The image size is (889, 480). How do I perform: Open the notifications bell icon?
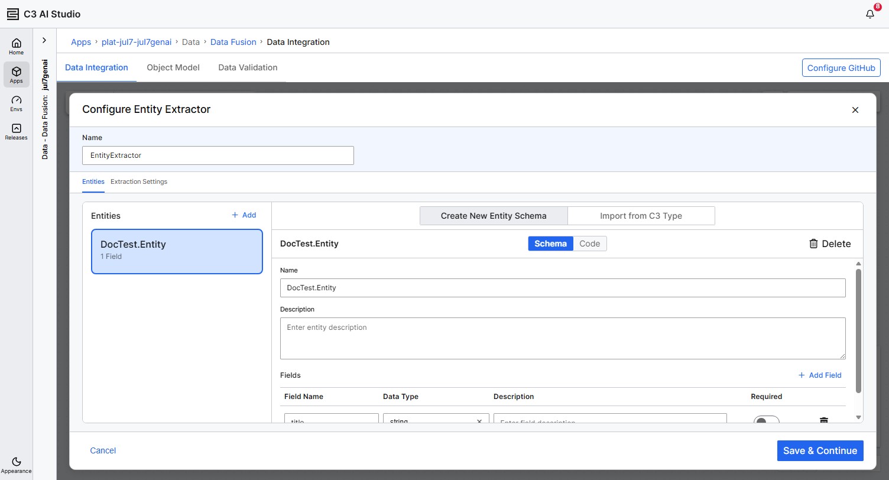point(870,14)
